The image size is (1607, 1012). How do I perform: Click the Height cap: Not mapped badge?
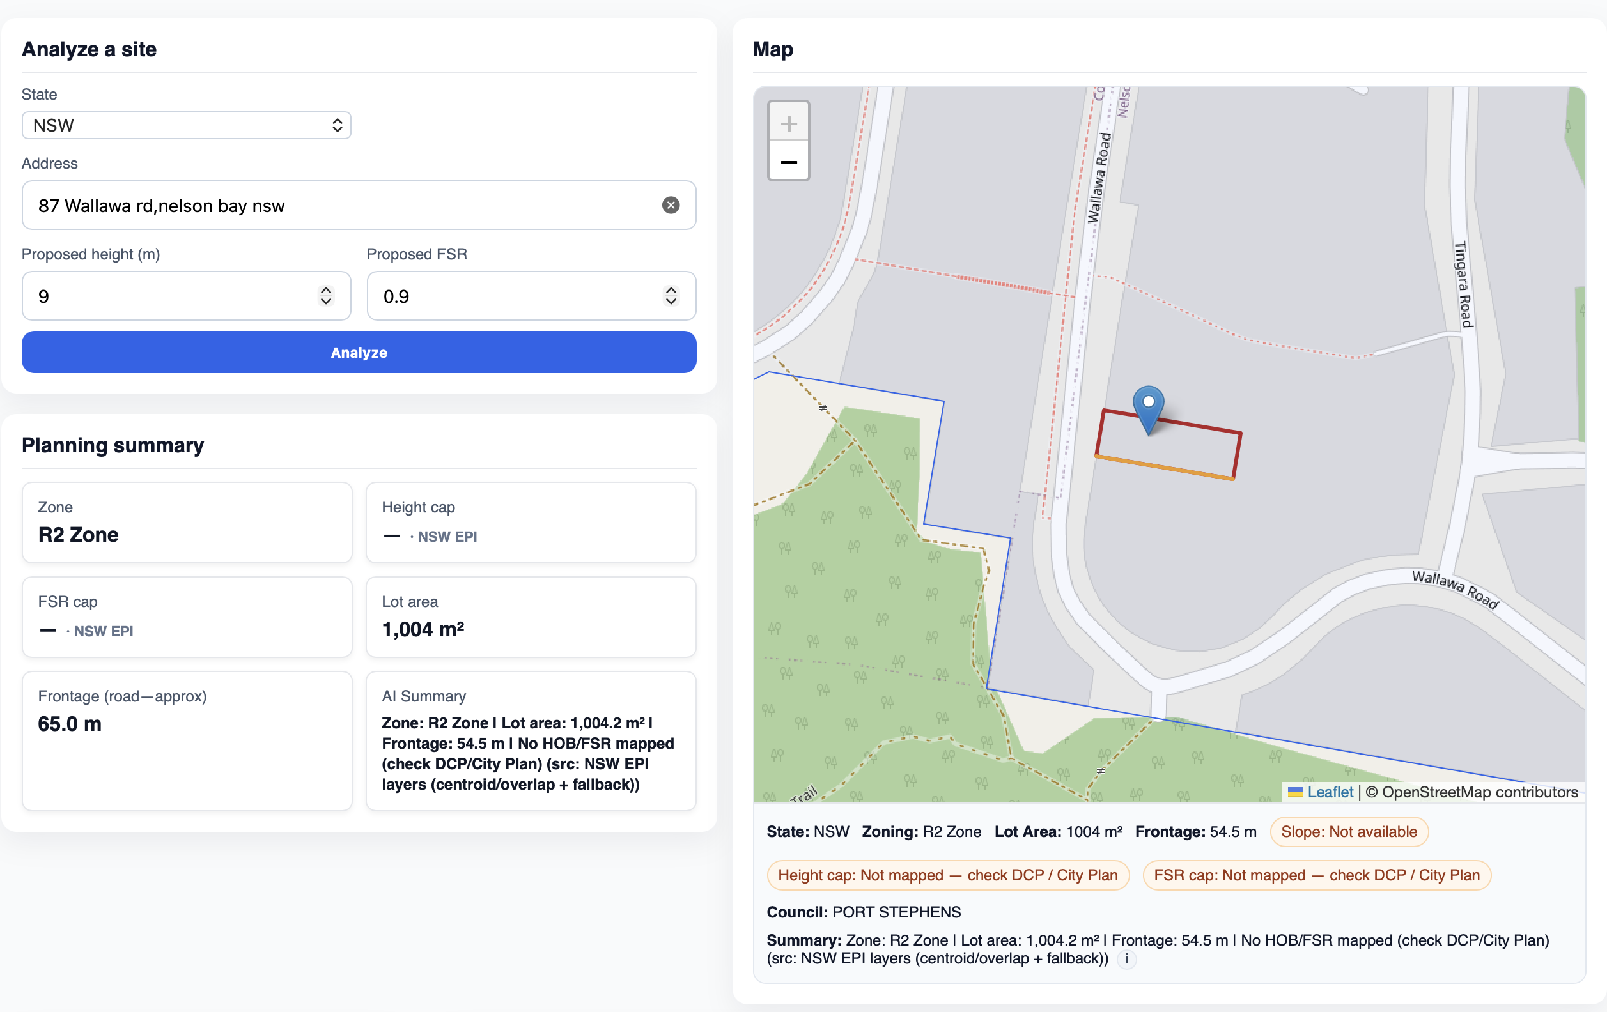tap(948, 875)
